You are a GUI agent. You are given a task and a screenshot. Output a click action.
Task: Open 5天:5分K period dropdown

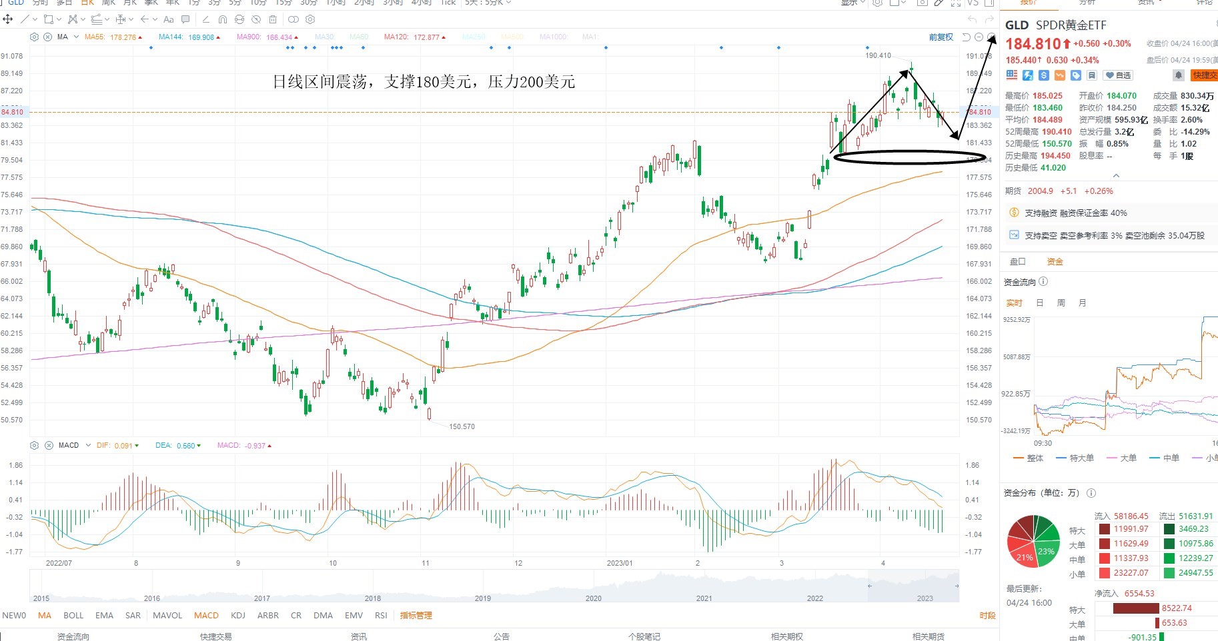488,3
